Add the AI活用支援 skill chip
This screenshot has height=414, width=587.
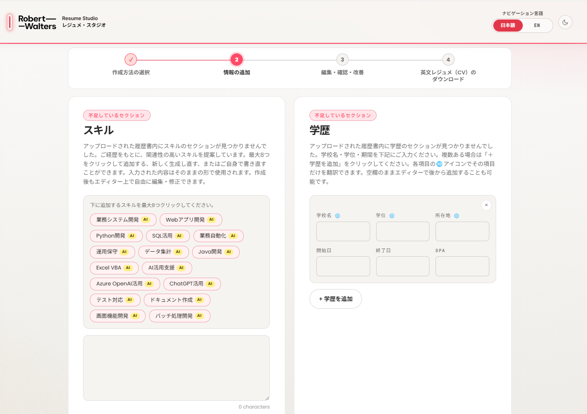167,268
